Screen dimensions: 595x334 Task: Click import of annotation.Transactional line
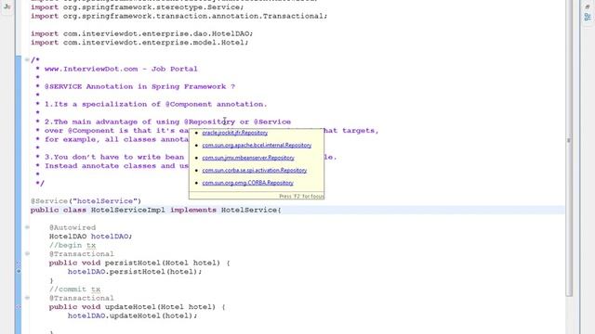(179, 16)
